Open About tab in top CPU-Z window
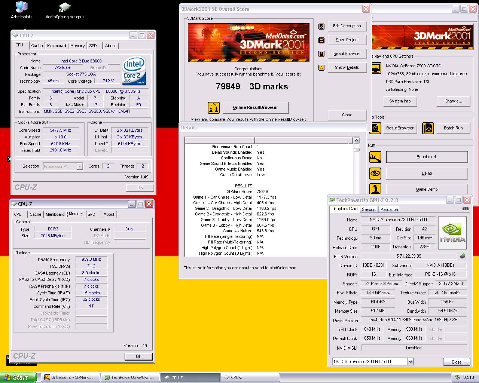The height and width of the screenshot is (383, 479). (110, 46)
